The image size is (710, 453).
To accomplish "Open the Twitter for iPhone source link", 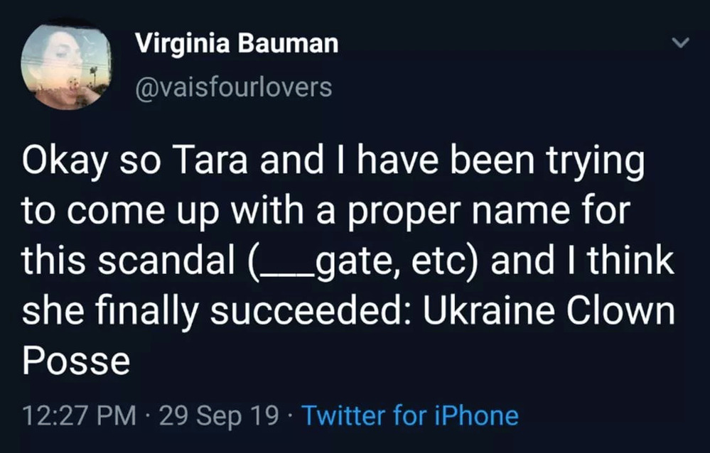I will click(410, 415).
